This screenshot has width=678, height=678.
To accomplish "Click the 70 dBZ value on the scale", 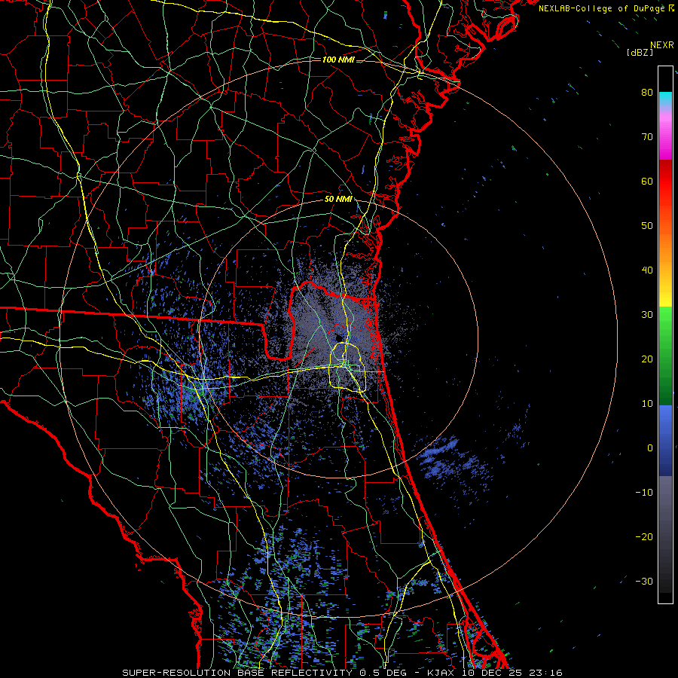I will point(647,136).
